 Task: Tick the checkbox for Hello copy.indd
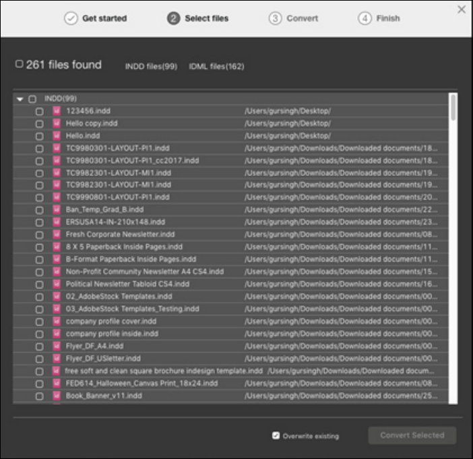[x=40, y=124]
